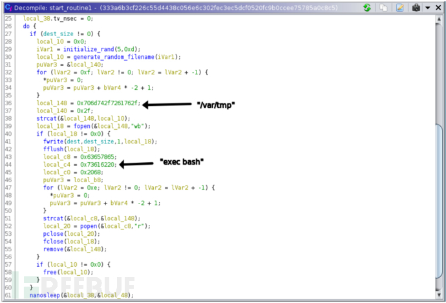The height and width of the screenshot is (303, 446).
Task: Click the fopen call on line 39
Action: (x=82, y=126)
